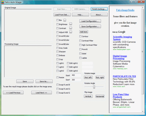Click Load Previous button
This screenshot has width=146, height=116.
pyautogui.click(x=13, y=93)
